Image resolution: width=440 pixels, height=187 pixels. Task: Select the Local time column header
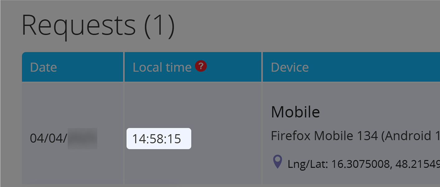pyautogui.click(x=162, y=67)
